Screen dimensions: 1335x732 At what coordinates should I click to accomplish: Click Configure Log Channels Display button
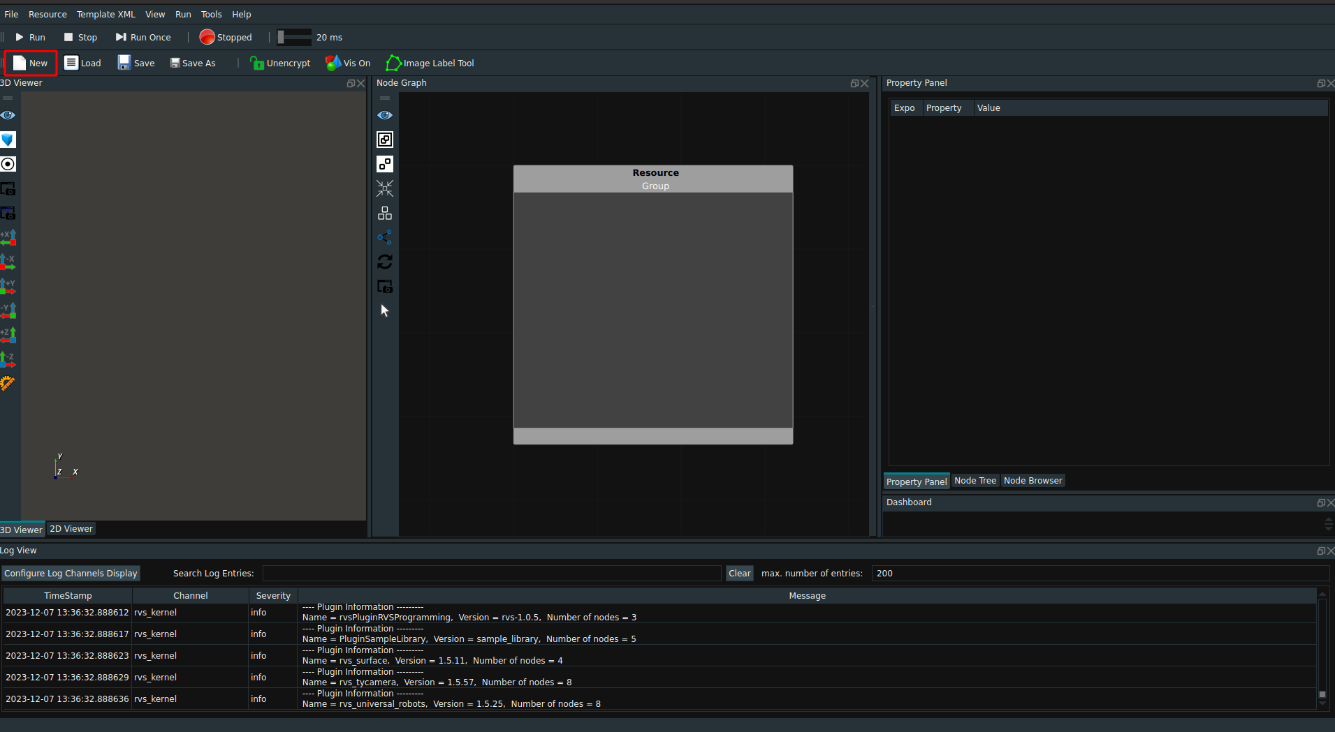pyautogui.click(x=71, y=573)
